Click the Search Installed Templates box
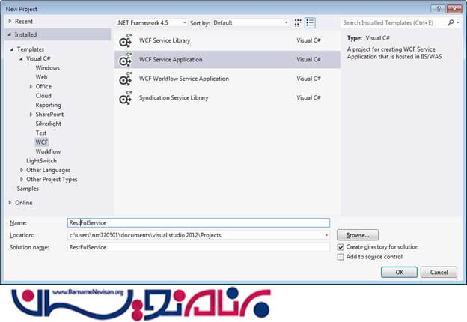Screen dimensions: 467x322 pos(394,23)
